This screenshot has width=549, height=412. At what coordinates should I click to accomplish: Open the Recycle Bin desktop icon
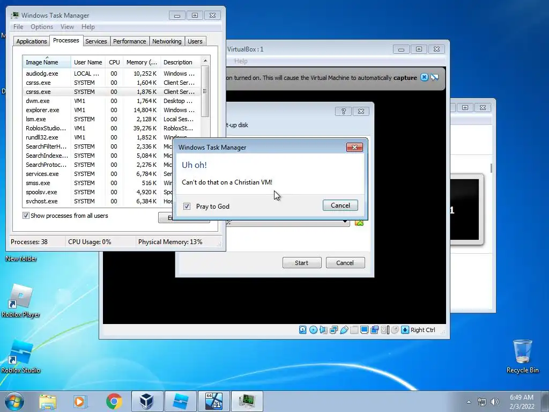point(522,356)
